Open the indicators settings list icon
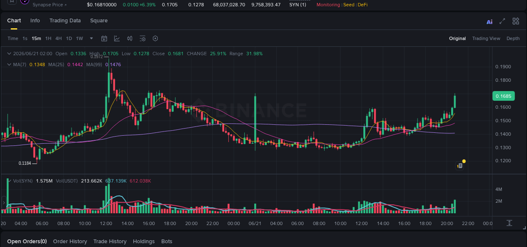This screenshot has height=247, width=527. (x=143, y=38)
